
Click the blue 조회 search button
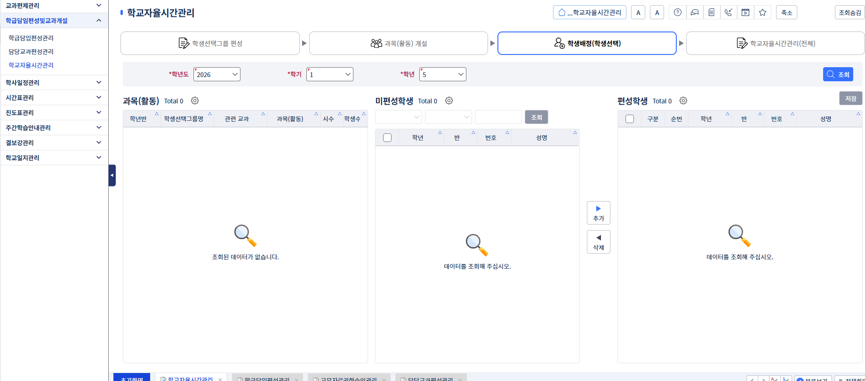[838, 74]
